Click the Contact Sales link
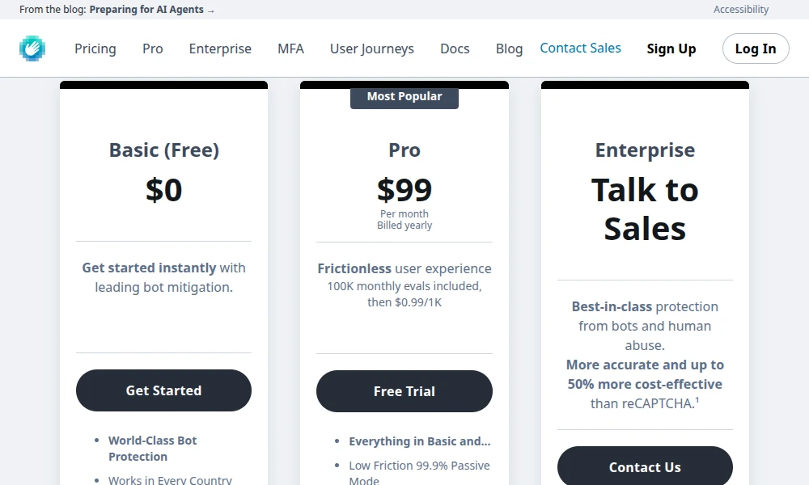The image size is (809, 485). 580,48
